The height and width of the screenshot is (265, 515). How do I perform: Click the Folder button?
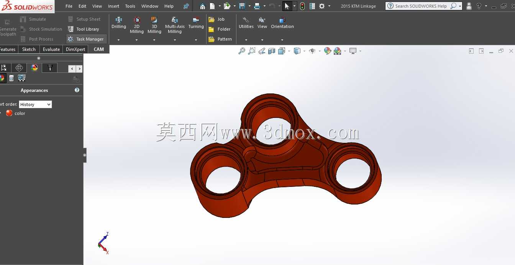[x=220, y=29]
